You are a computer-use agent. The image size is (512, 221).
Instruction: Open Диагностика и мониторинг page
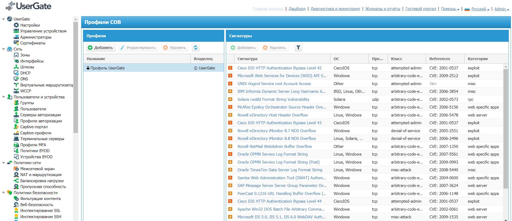tap(335, 9)
